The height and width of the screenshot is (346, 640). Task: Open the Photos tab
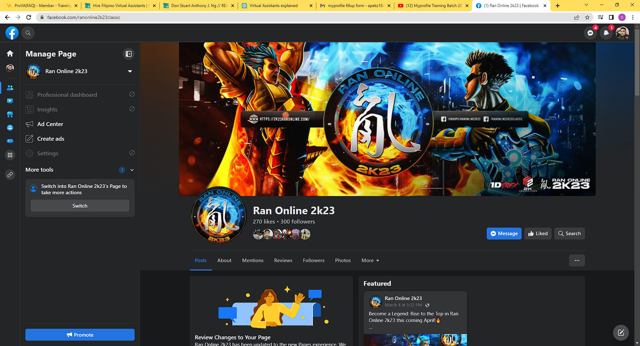pos(343,260)
